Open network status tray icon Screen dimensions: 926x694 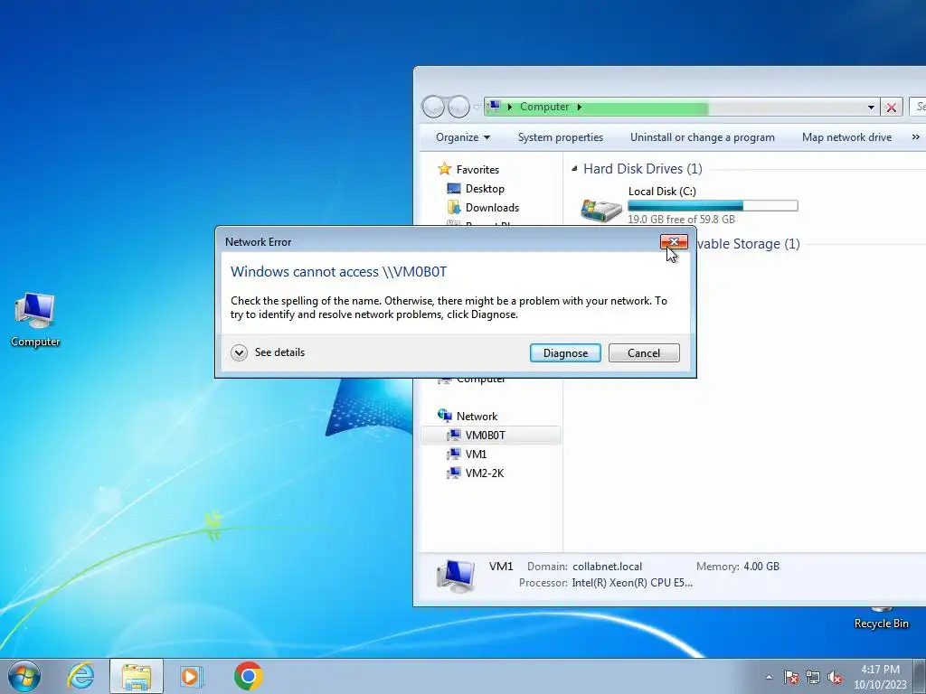coord(813,677)
